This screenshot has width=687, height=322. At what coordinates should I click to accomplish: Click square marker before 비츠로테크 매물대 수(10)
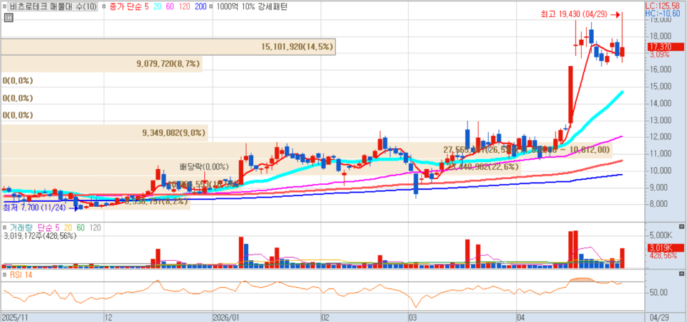5,7
